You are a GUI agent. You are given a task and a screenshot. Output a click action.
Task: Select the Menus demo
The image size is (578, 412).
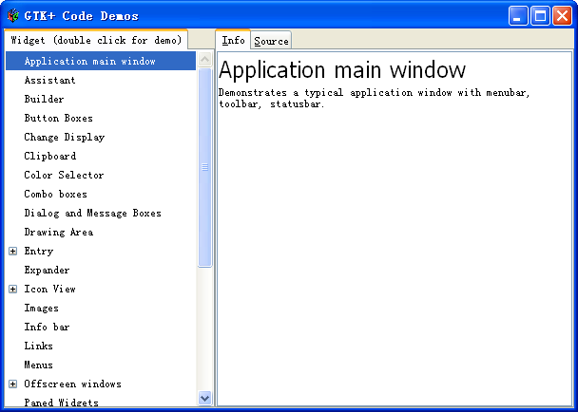(101, 365)
